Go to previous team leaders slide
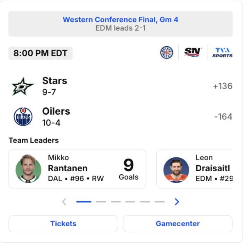 64,202
